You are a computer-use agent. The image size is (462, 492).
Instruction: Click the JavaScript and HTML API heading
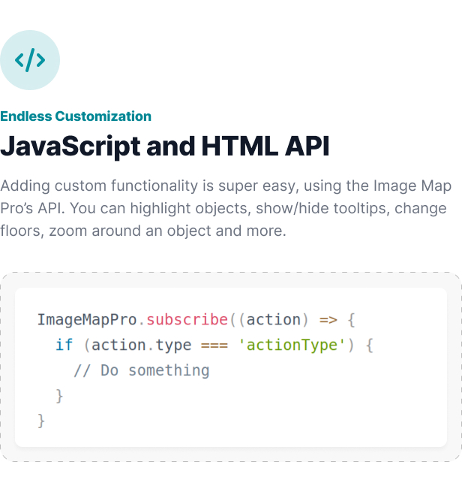[x=165, y=146]
